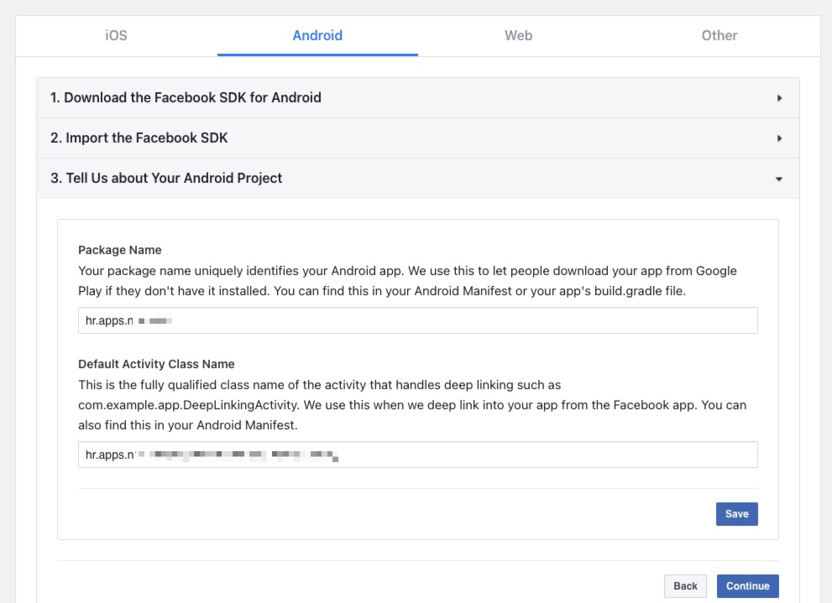Click the com.example.app.DeepLinkingActivity example text
Viewport: 832px width, 603px height.
click(x=188, y=405)
